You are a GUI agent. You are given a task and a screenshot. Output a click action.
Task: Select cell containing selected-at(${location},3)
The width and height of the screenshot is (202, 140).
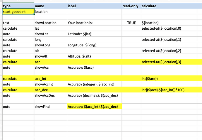(171, 62)
